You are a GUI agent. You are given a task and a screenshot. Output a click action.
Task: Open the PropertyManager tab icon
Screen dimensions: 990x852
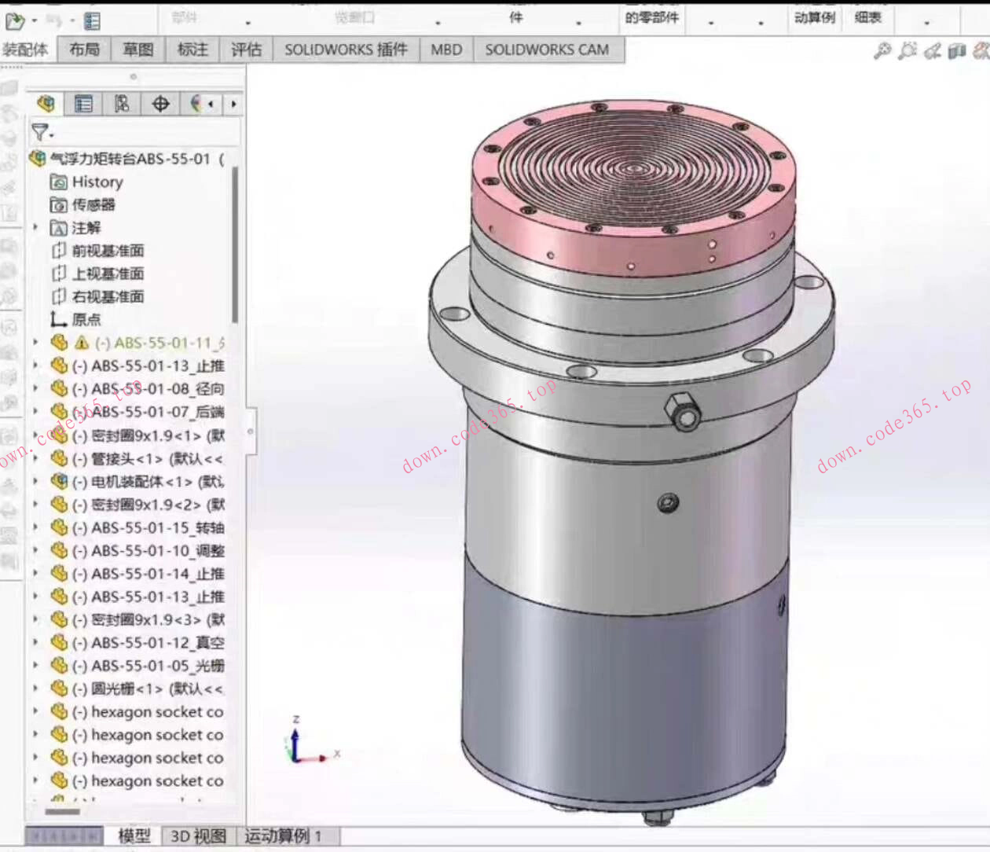pyautogui.click(x=83, y=104)
